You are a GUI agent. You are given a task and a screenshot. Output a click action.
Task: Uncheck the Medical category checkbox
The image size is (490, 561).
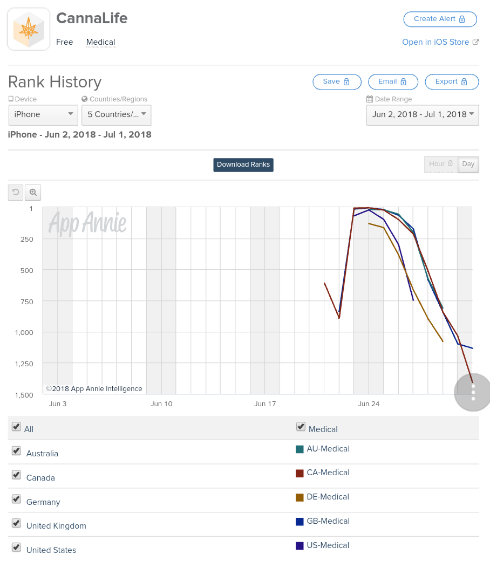[301, 427]
